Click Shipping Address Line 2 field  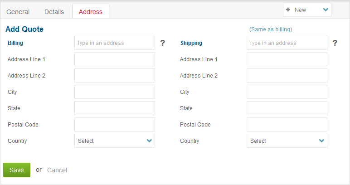(287, 75)
